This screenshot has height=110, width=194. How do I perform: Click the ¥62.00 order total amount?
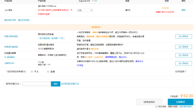[x=187, y=96]
